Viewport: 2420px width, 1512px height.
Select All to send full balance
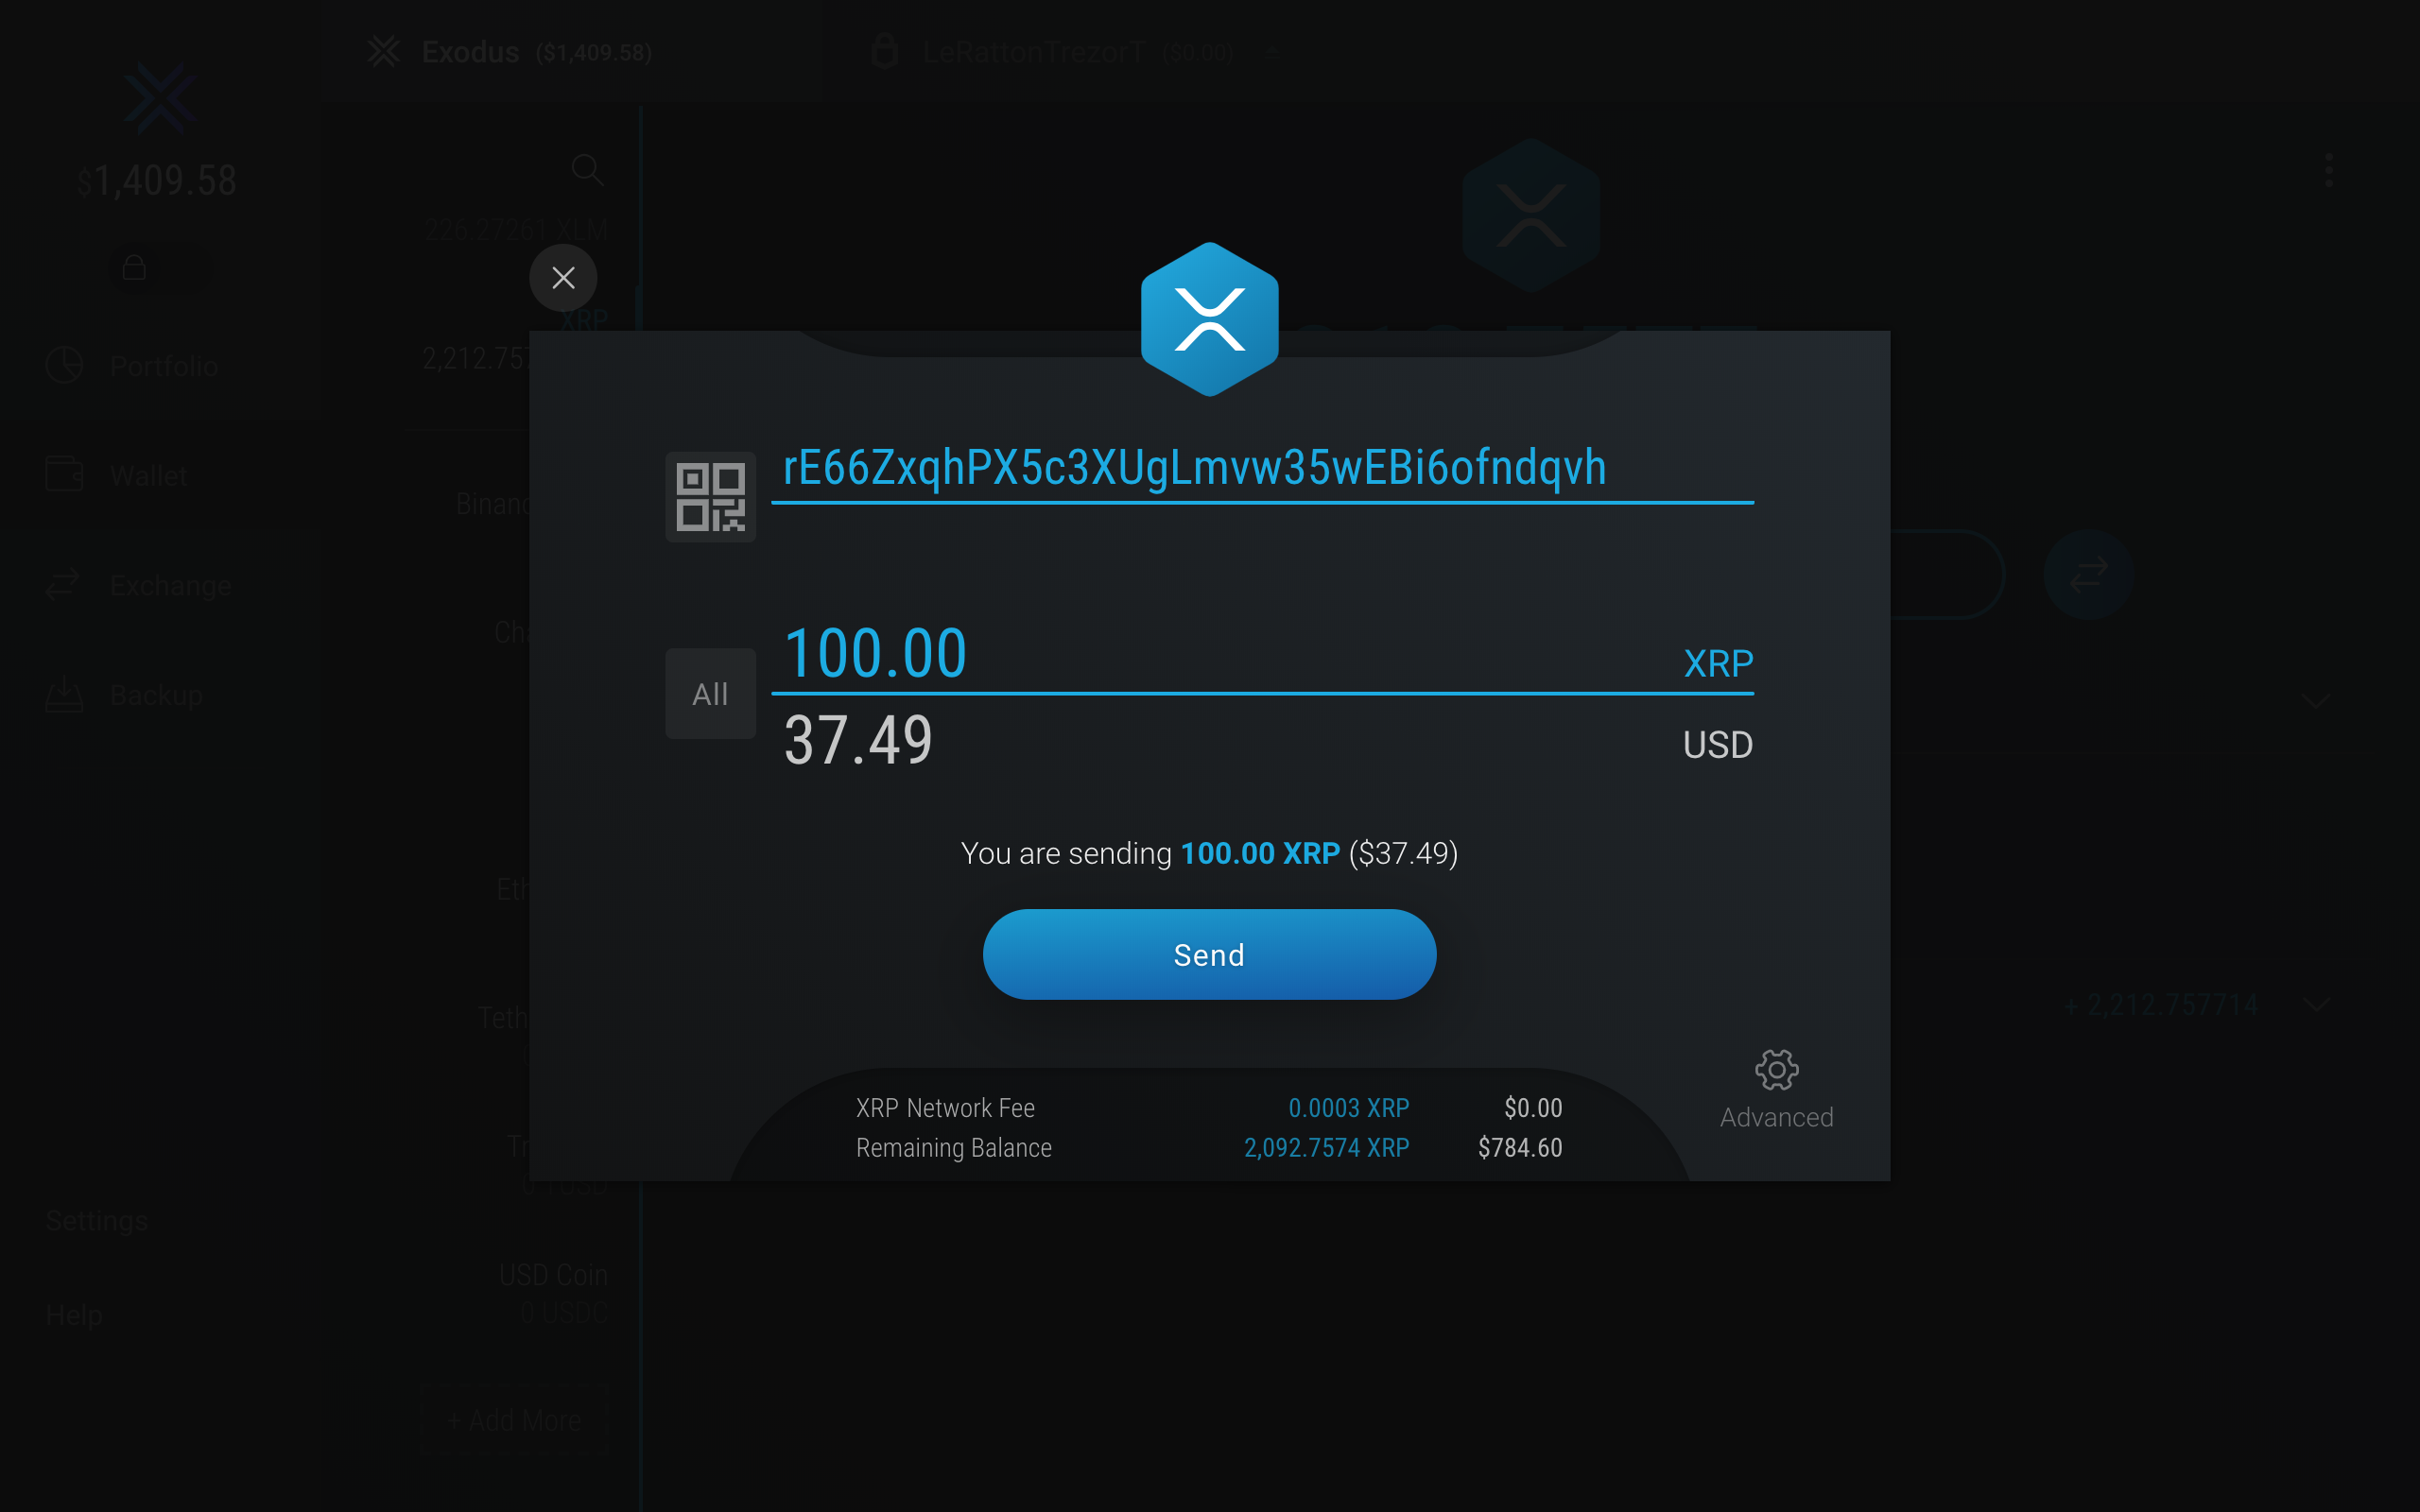(x=710, y=694)
